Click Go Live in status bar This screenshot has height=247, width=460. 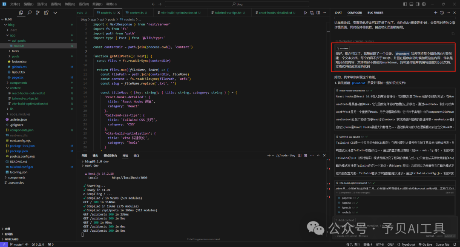click(x=425, y=244)
